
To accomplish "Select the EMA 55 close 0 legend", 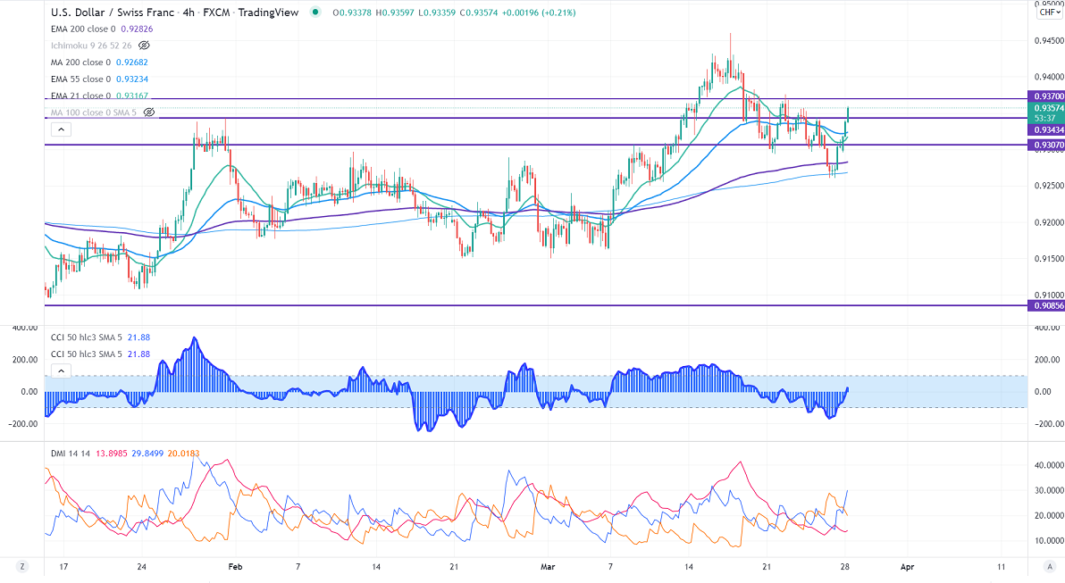I will (80, 79).
